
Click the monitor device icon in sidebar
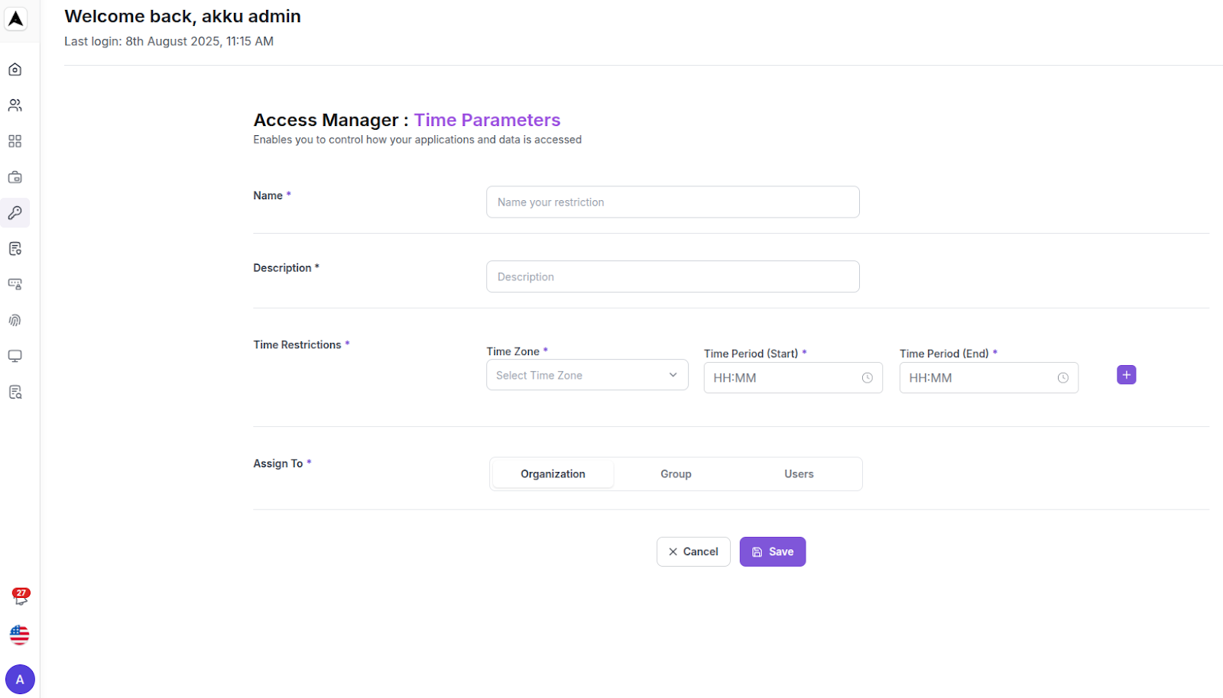pos(15,356)
